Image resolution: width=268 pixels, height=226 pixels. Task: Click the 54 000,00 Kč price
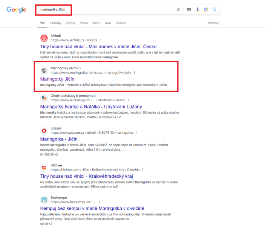point(49,154)
